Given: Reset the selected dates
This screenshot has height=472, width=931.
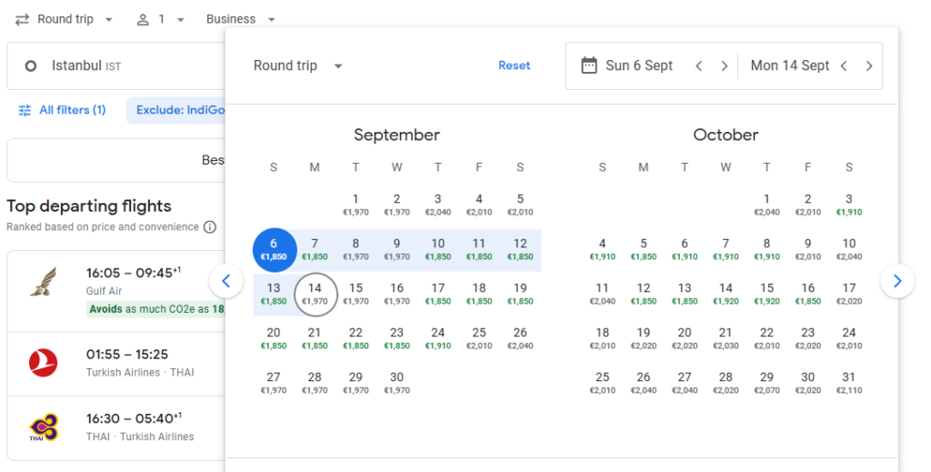Looking at the screenshot, I should (x=514, y=65).
